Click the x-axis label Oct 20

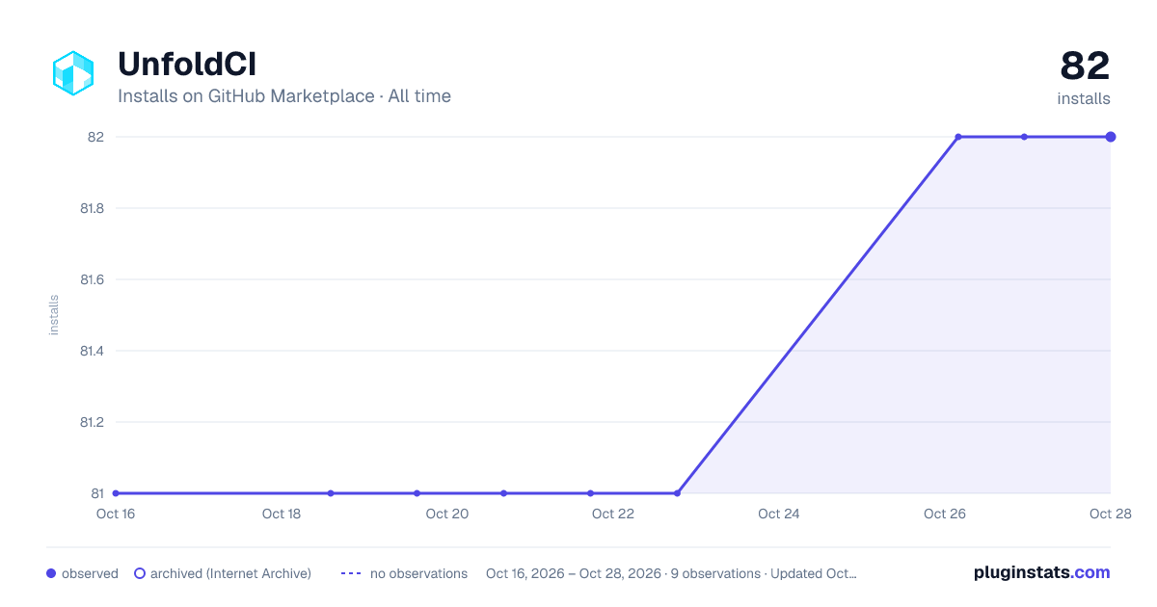tap(447, 514)
